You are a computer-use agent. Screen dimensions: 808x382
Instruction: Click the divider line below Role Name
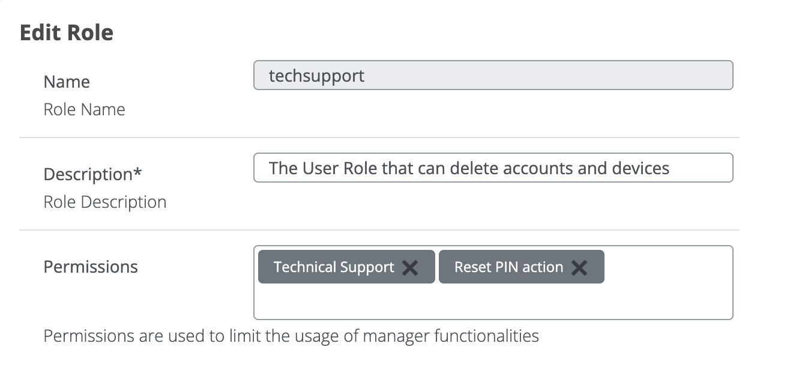379,138
